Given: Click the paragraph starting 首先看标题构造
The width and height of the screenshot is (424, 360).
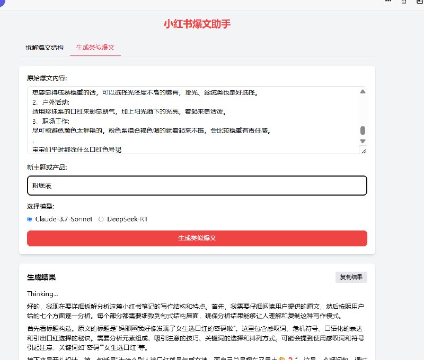Looking at the screenshot, I should point(196,338).
